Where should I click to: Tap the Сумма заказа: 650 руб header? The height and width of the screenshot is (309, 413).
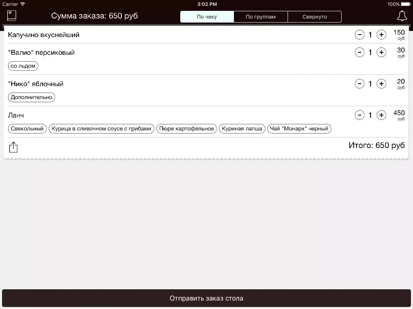point(94,16)
